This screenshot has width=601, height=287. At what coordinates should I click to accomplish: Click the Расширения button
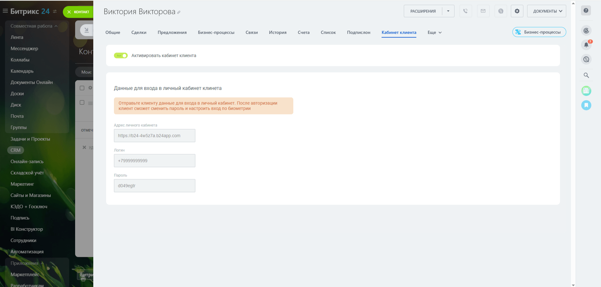pyautogui.click(x=423, y=11)
